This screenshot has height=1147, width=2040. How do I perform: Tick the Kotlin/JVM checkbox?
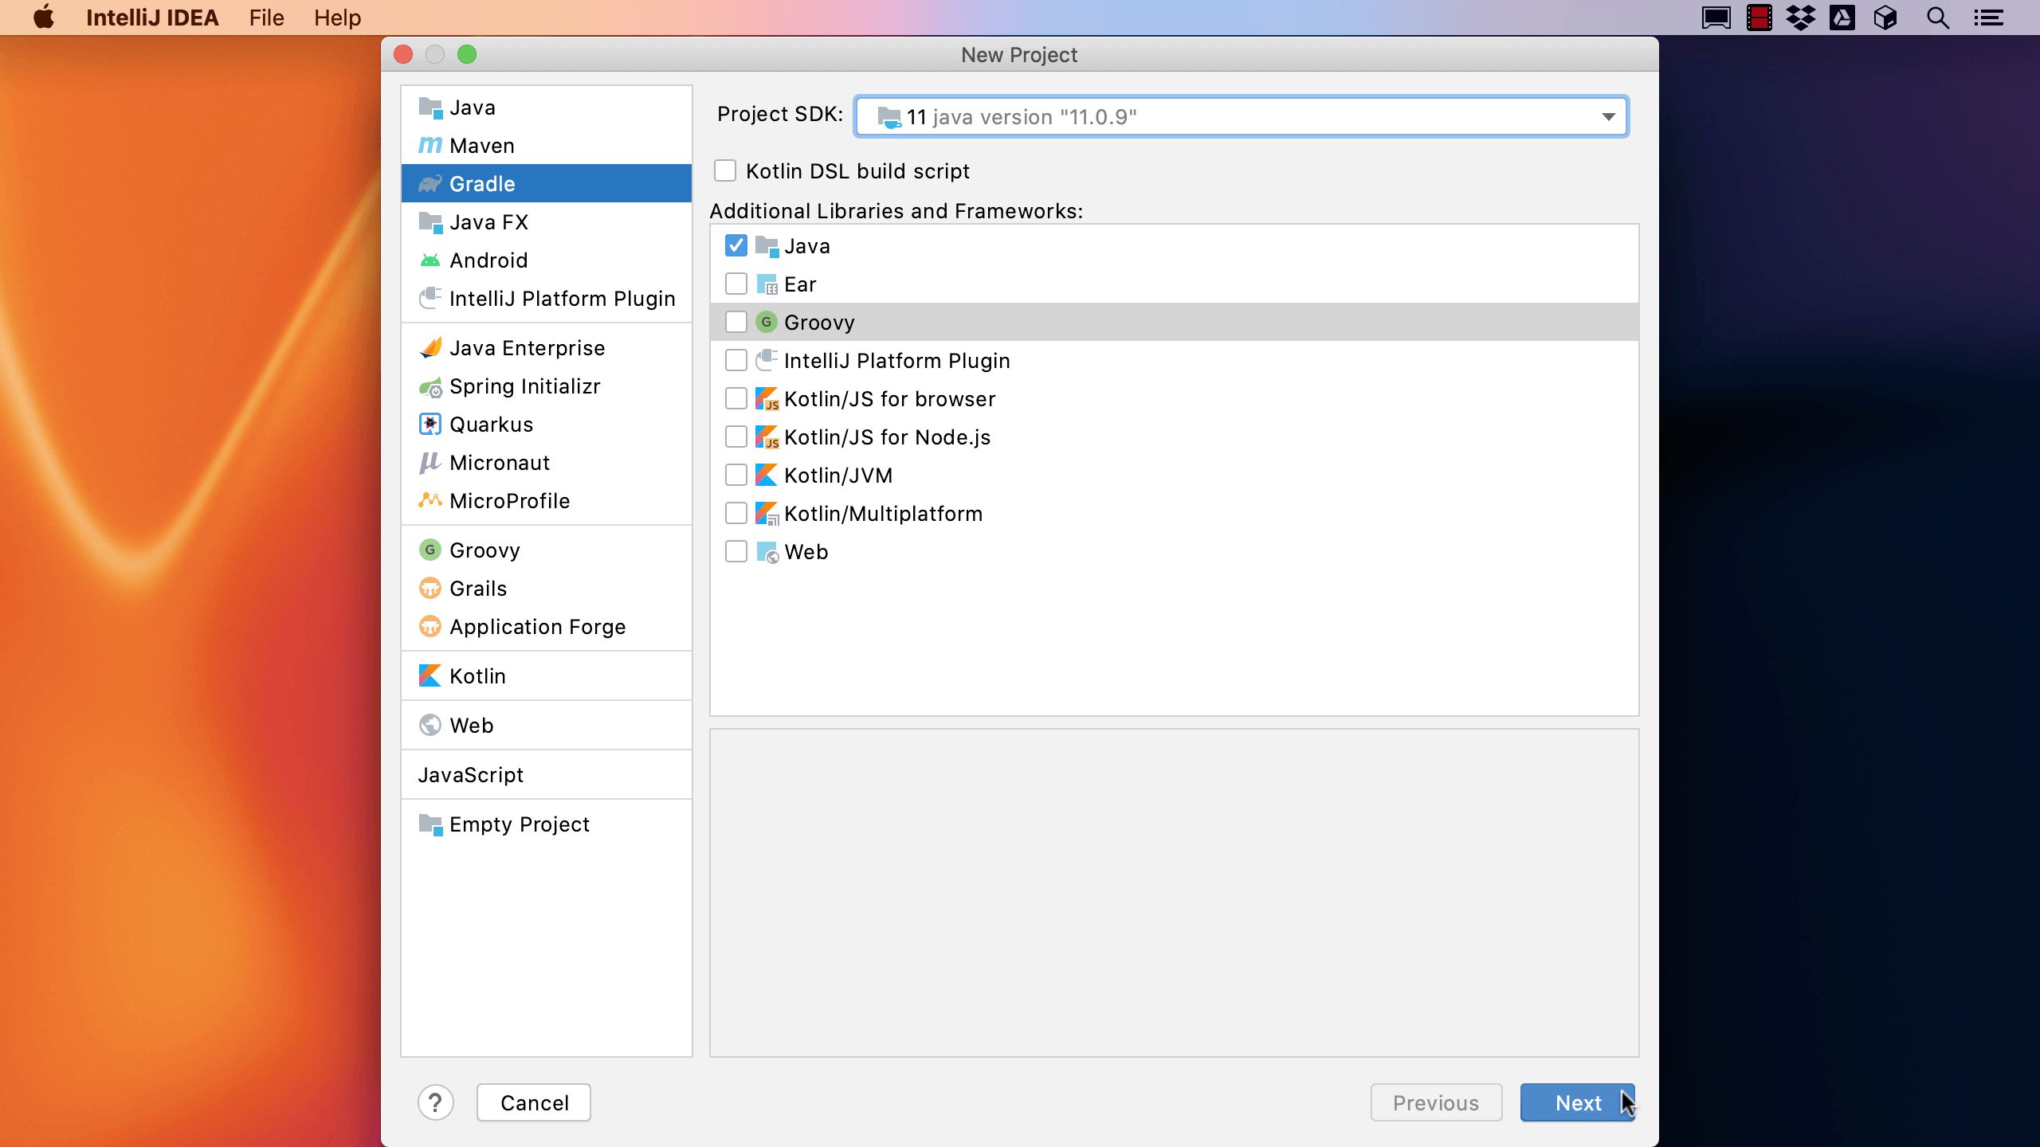pos(736,476)
